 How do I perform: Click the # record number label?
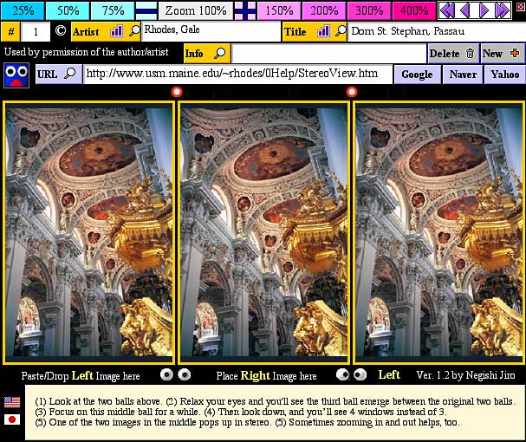(x=10, y=32)
